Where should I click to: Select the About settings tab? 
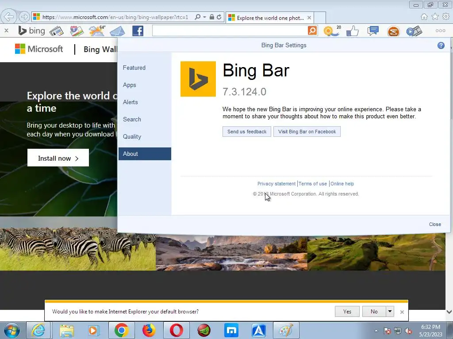coord(145,154)
